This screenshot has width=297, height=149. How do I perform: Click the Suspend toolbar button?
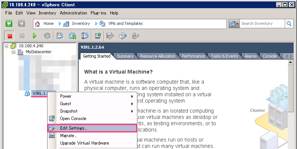(22, 36)
